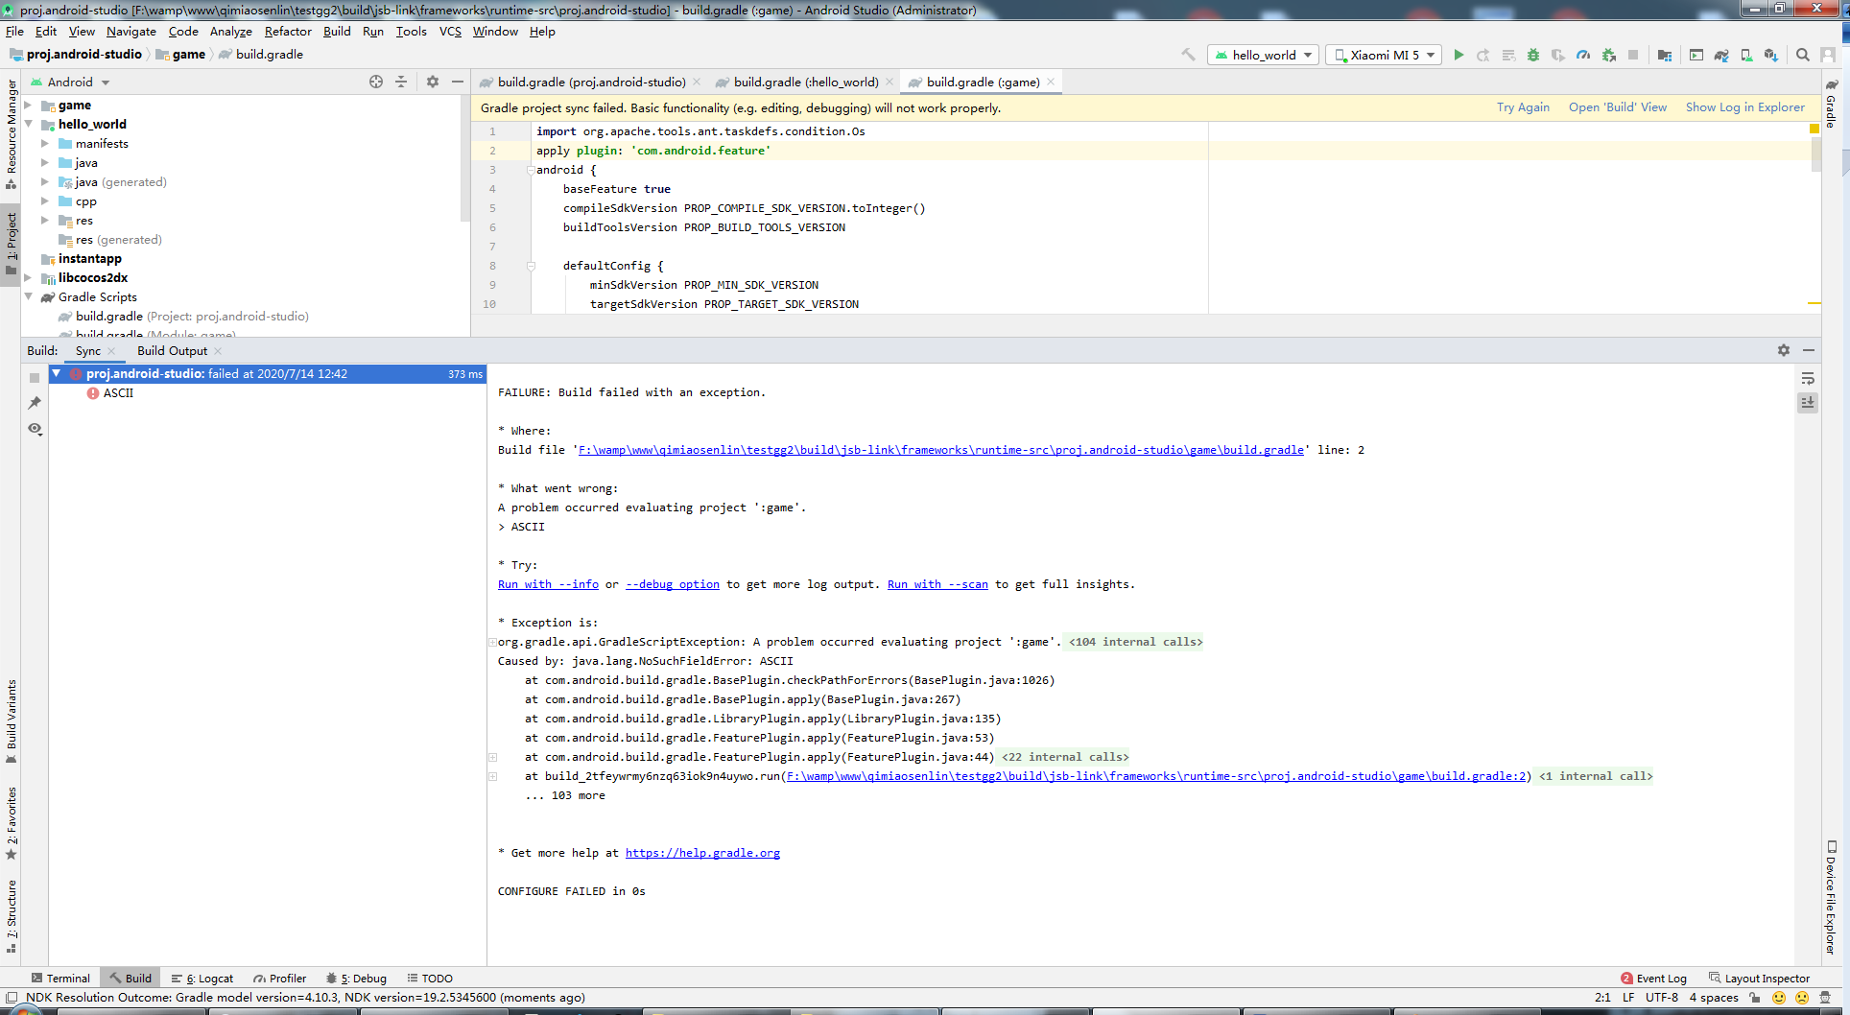Open the Logcat tool window

tap(202, 979)
